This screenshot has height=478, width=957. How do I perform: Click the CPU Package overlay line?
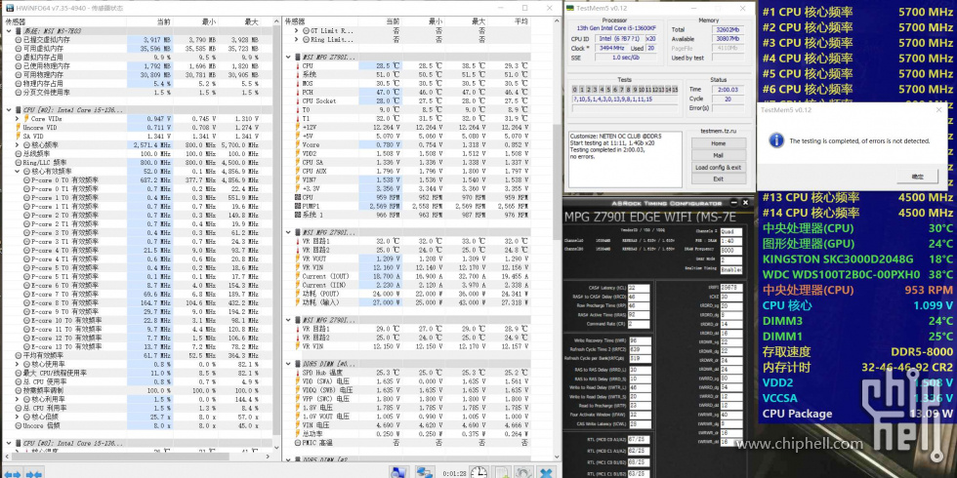pos(857,414)
